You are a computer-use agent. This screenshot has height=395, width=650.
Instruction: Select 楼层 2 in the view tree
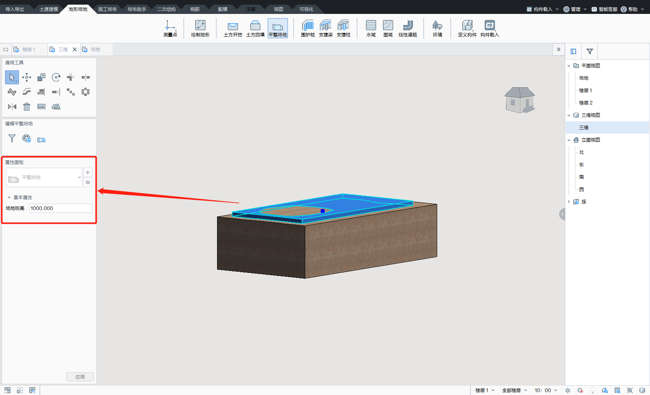pos(586,103)
